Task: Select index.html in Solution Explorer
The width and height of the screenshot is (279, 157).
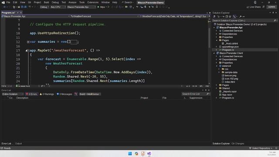Action: coord(230,82)
